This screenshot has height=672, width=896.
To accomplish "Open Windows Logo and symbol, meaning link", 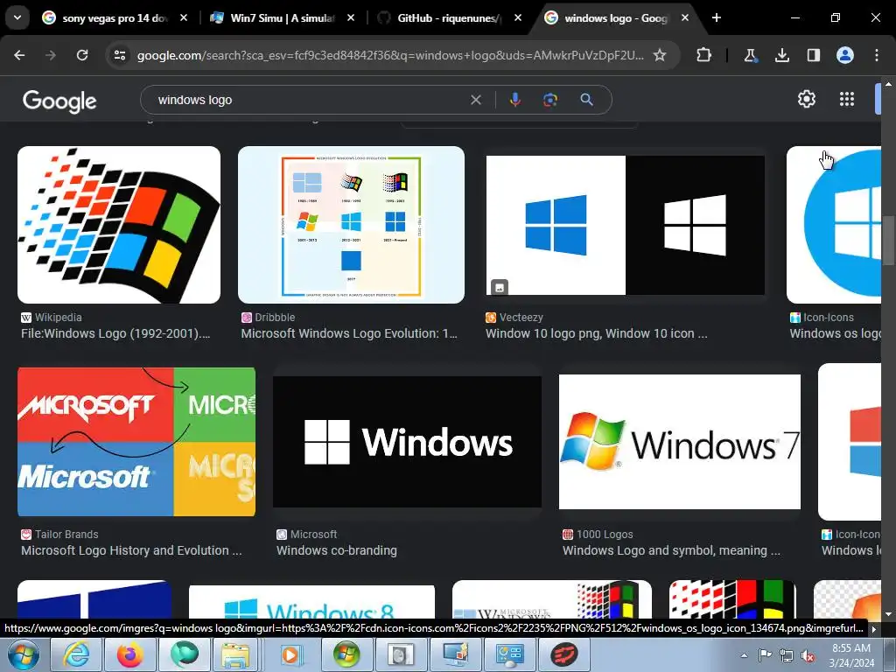I will (x=671, y=551).
